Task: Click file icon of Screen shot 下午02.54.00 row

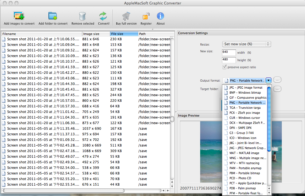Action: (4, 168)
